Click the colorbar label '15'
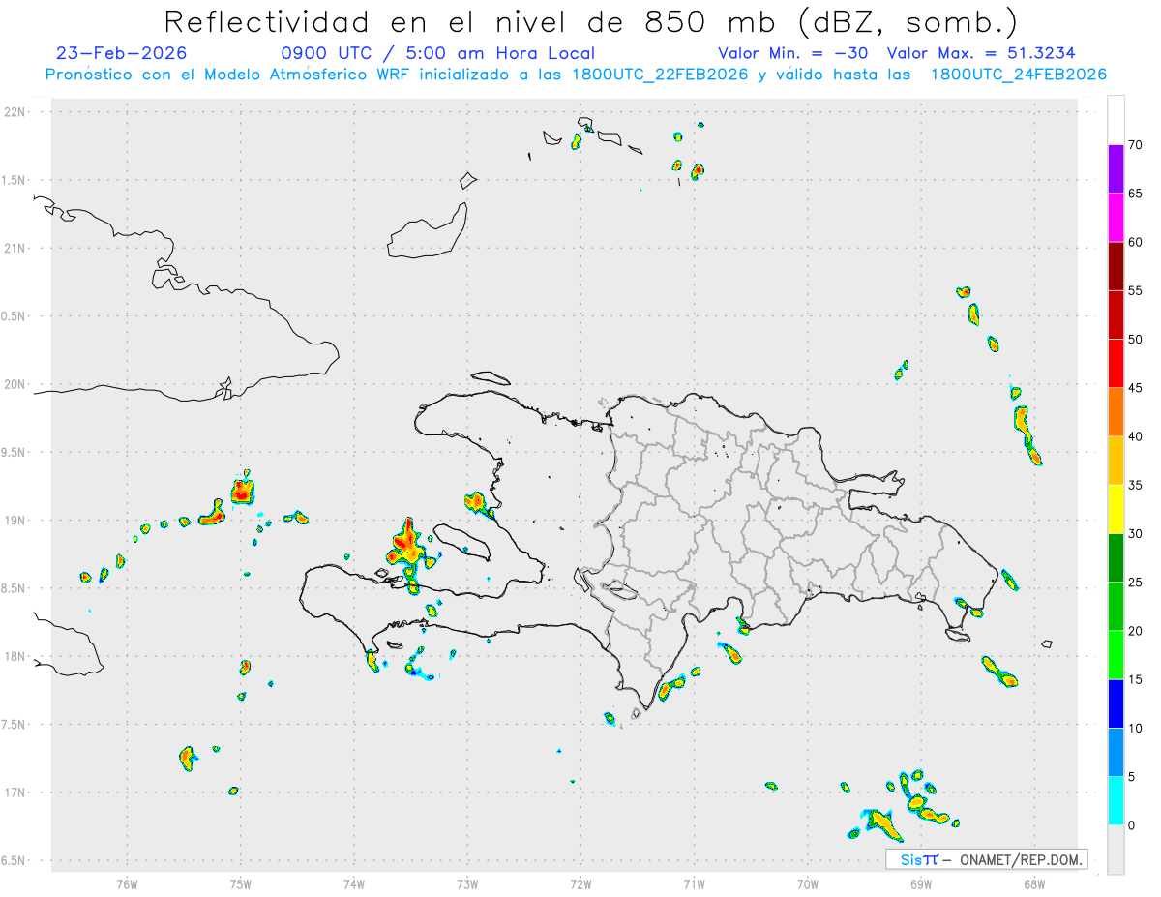1161x897 pixels. coord(1136,680)
